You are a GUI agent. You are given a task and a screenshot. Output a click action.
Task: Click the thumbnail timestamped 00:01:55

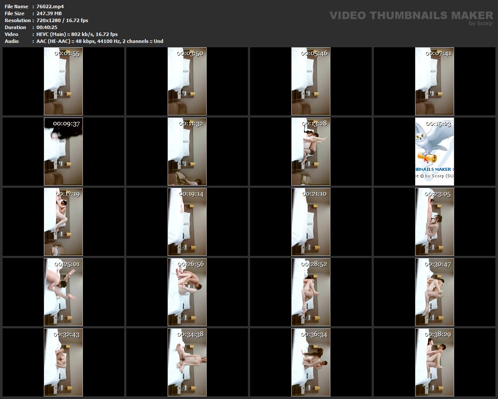[x=63, y=81]
